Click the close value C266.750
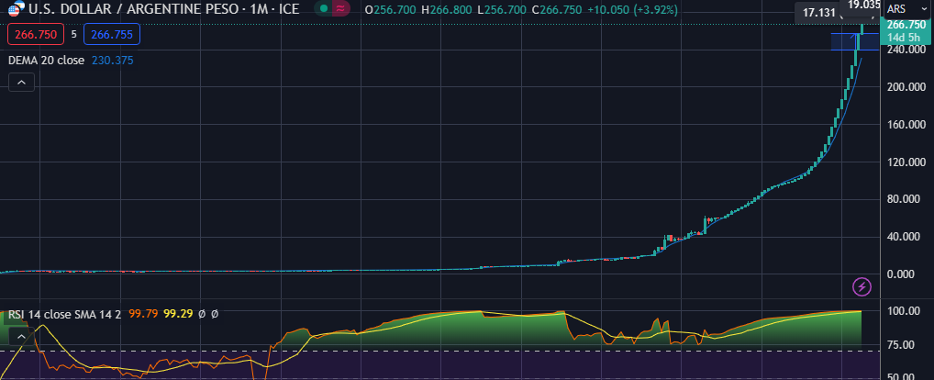The image size is (934, 380). (x=558, y=9)
